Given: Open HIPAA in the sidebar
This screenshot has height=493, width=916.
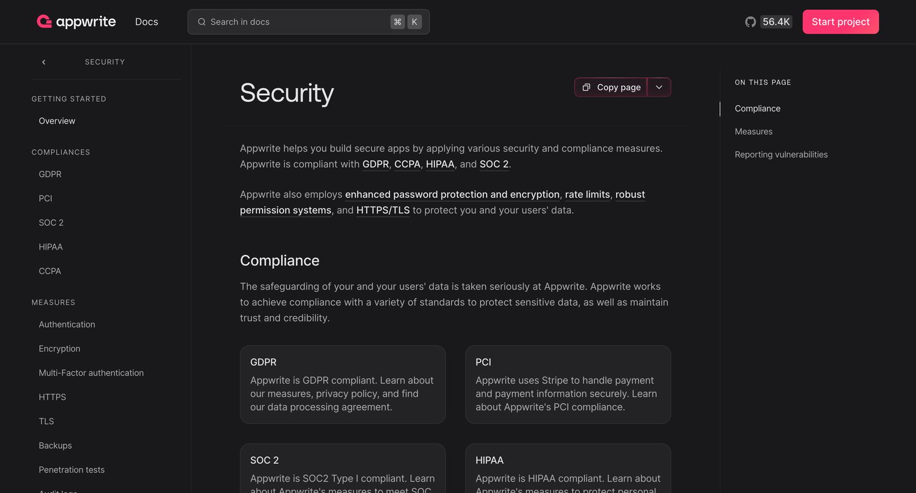Looking at the screenshot, I should point(51,247).
